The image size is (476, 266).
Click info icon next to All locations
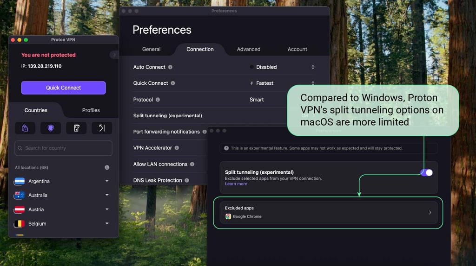coord(107,167)
